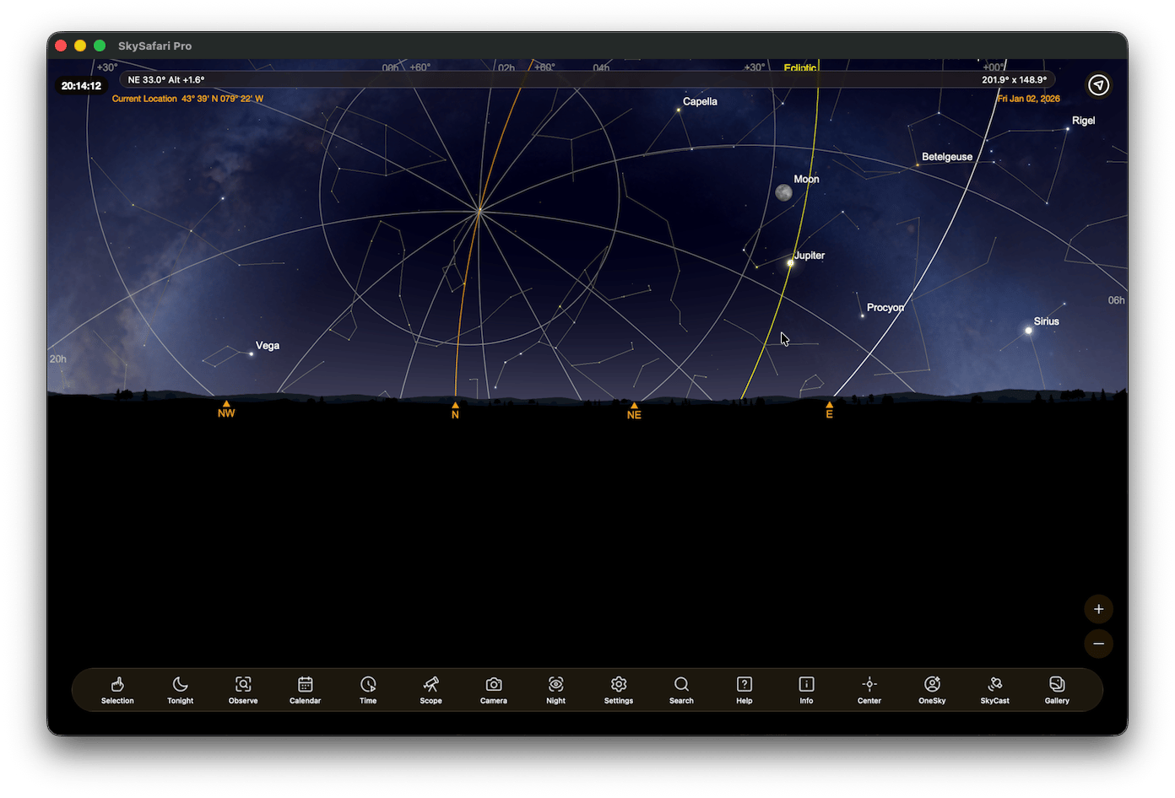Open the Search tool

(681, 689)
